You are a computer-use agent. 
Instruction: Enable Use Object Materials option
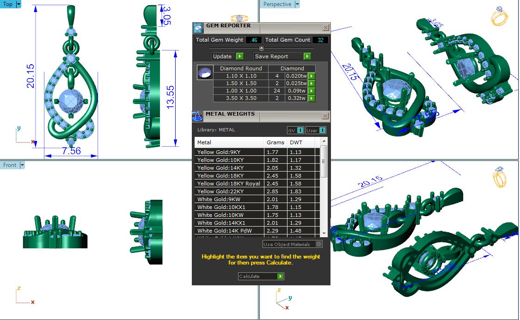[318, 244]
